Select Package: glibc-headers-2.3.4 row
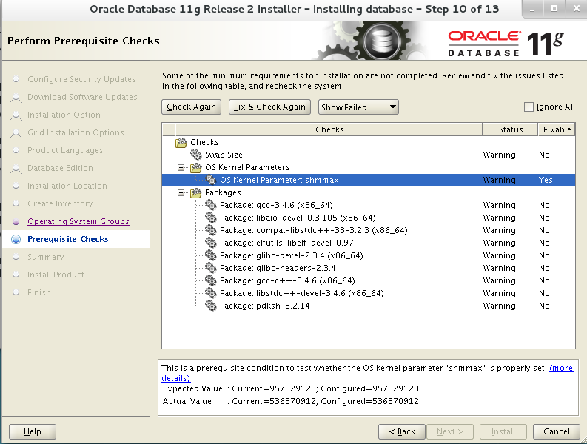The image size is (587, 444). point(369,268)
